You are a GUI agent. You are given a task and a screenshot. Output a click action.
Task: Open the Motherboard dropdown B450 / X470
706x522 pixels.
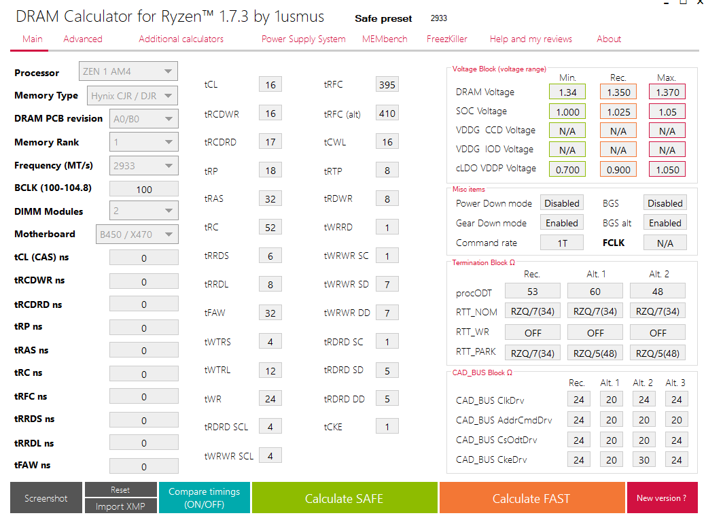pos(137,234)
